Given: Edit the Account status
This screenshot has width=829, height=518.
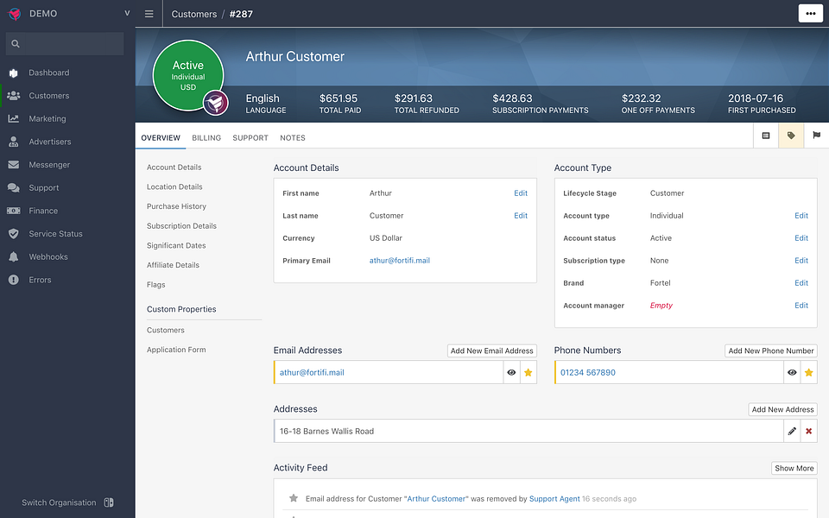Looking at the screenshot, I should [801, 238].
